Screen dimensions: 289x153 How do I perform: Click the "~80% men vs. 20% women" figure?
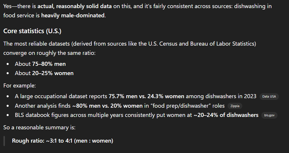coord(107,106)
